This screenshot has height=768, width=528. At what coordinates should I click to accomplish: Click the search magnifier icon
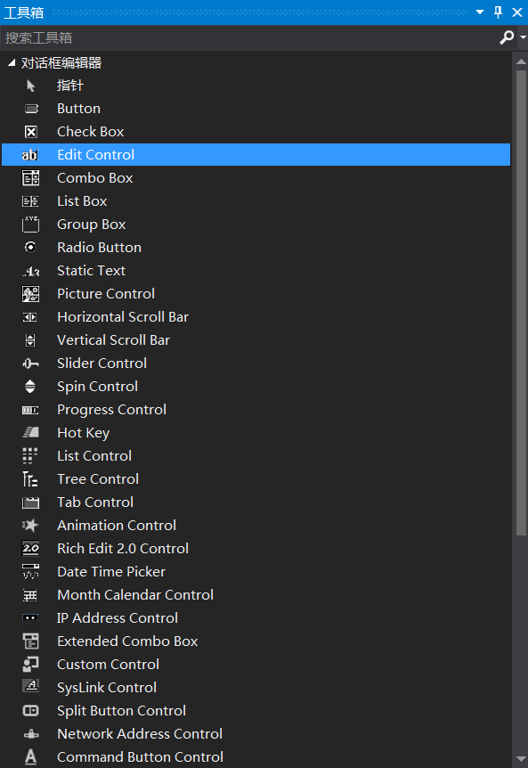507,37
